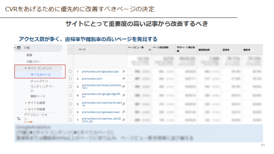Click help icon beside 平均ページ滞在時間 header
The image size is (274, 154).
tap(182, 51)
